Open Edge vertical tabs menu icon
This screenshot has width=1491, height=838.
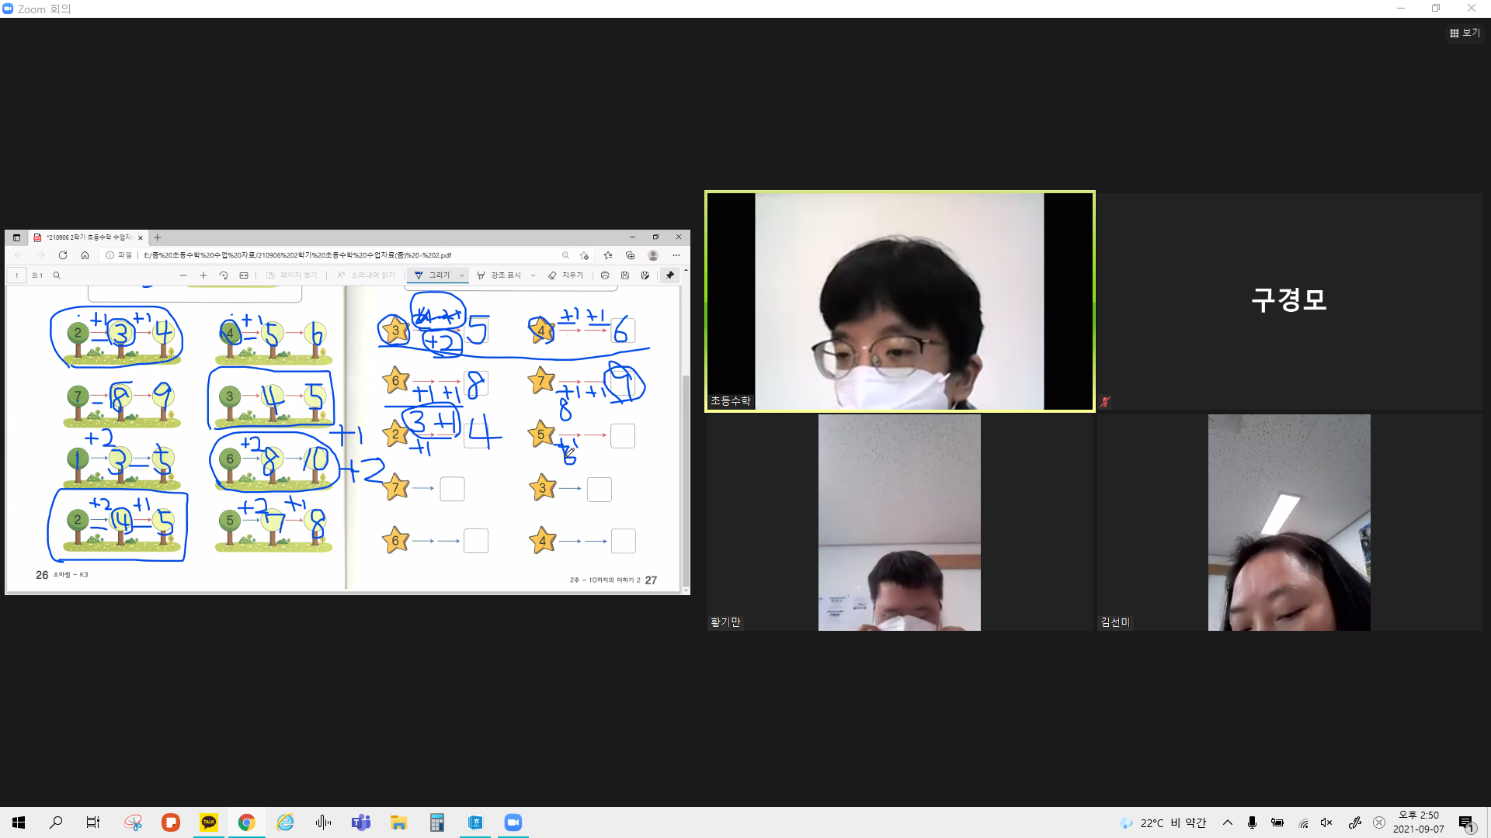[x=16, y=237]
